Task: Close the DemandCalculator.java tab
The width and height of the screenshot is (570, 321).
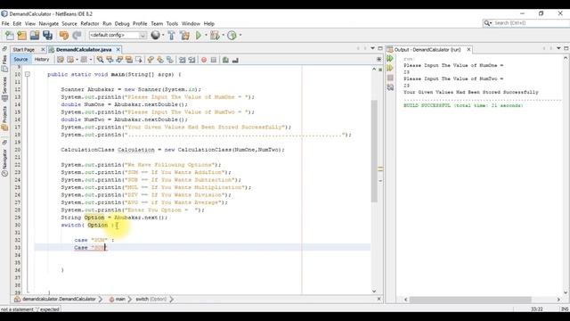Action: pyautogui.click(x=118, y=50)
